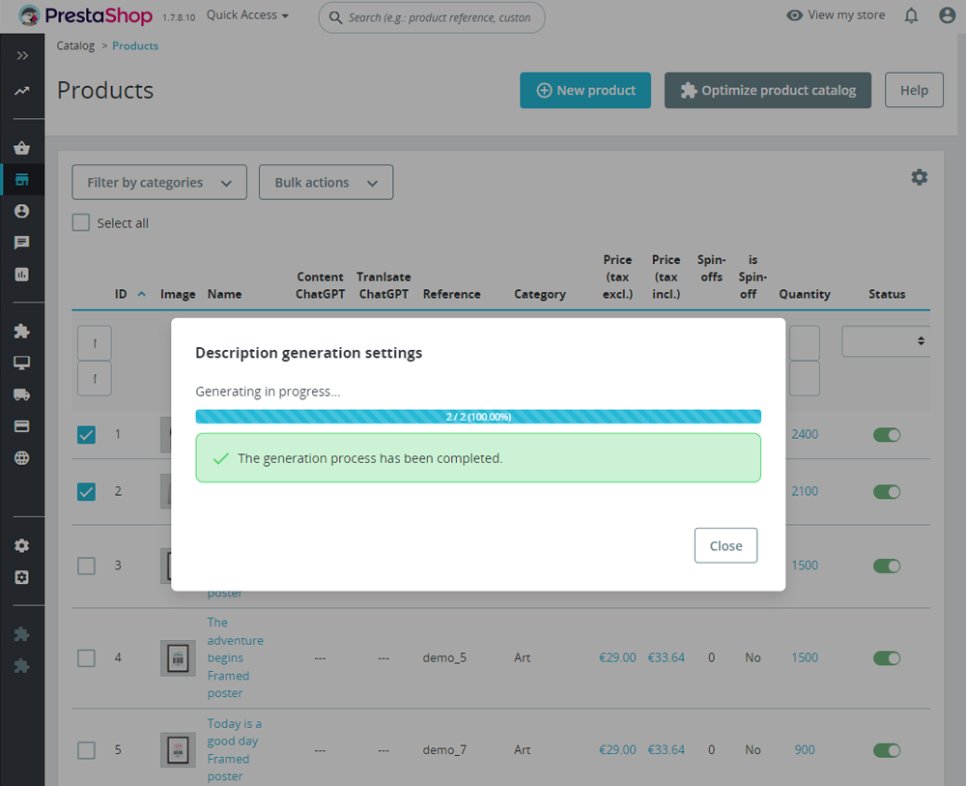Viewport: 966px width, 786px height.
Task: Click the generation progress bar showing 100%
Action: [478, 416]
